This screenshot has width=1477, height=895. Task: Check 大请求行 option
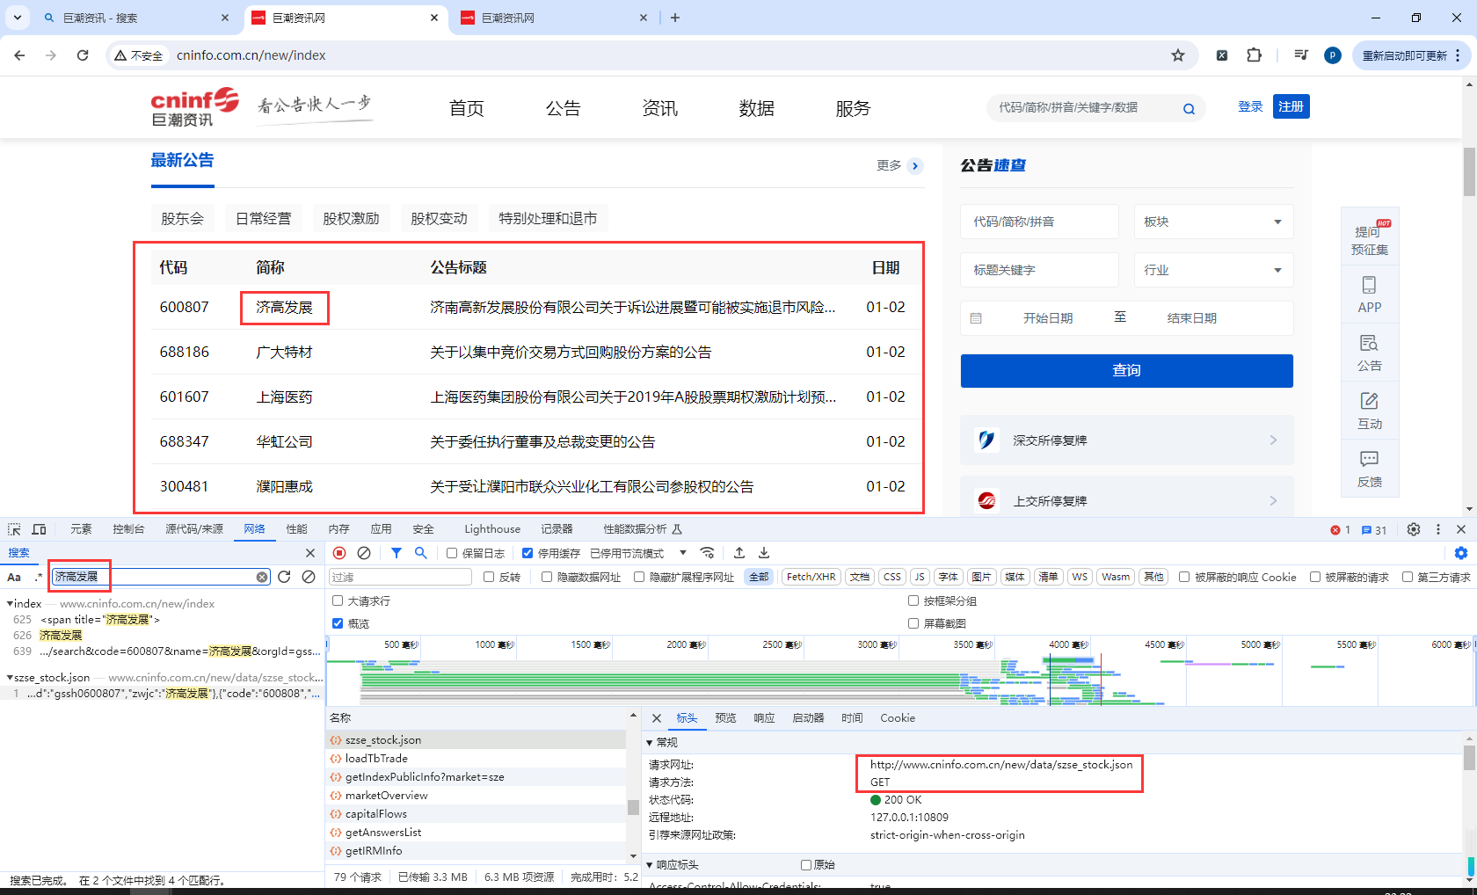(x=338, y=600)
